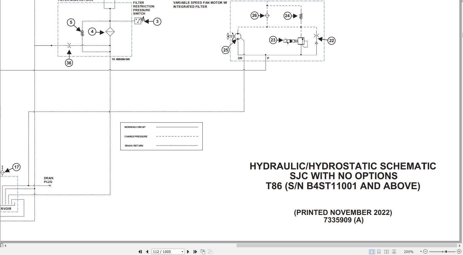The height and width of the screenshot is (255, 463).
Task: Click callout number 4 in schematic
Action: click(x=92, y=31)
